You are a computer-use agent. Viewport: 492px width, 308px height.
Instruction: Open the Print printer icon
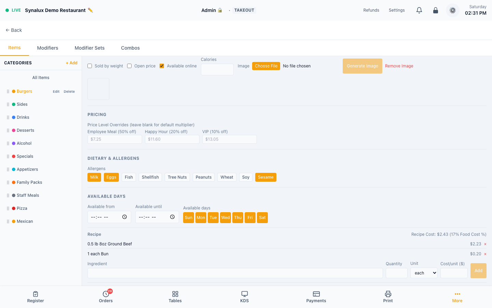388,294
